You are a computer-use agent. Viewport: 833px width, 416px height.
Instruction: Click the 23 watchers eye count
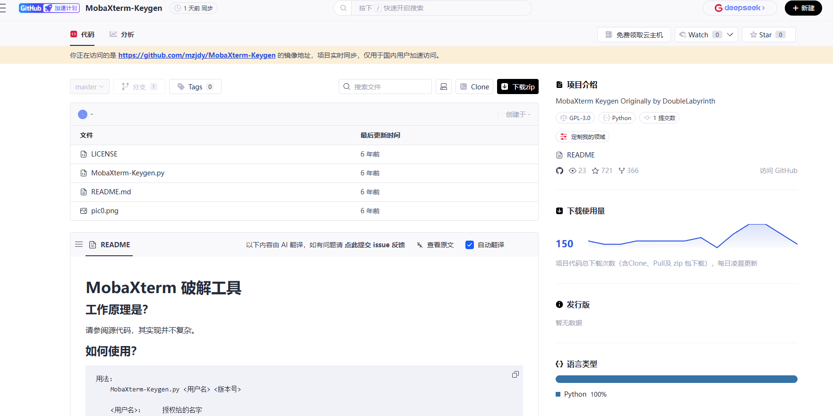click(x=577, y=171)
